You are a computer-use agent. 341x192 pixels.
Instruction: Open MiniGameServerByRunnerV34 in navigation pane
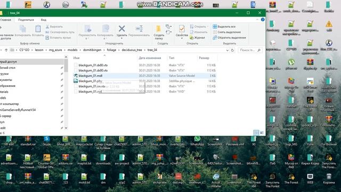18,110
